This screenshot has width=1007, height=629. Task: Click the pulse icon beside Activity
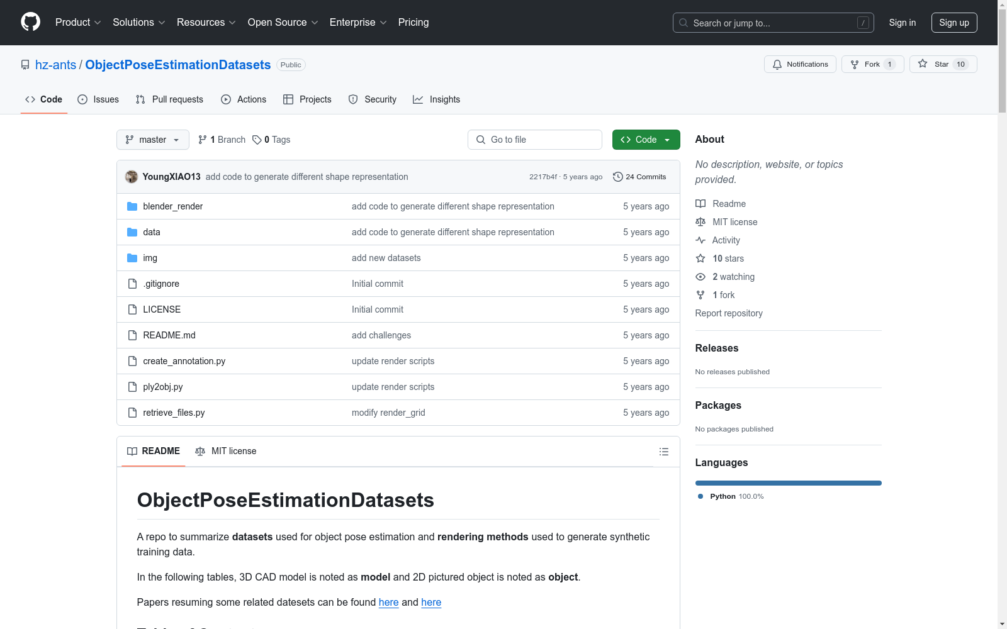click(700, 240)
